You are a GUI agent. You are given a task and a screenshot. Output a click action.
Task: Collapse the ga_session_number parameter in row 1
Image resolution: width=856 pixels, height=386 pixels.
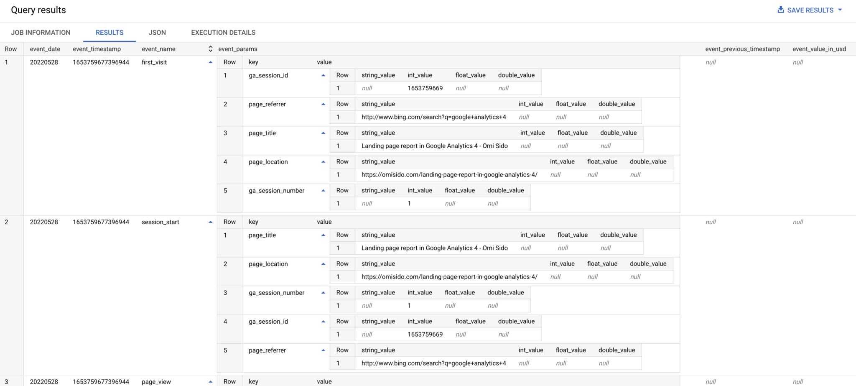323,190
